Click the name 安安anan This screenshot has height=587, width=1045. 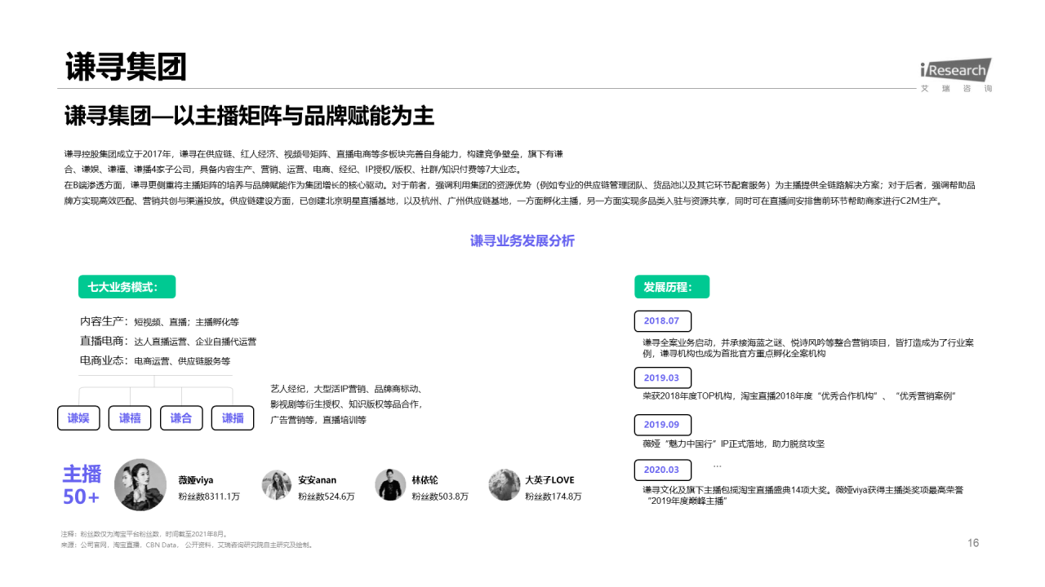pyautogui.click(x=317, y=480)
